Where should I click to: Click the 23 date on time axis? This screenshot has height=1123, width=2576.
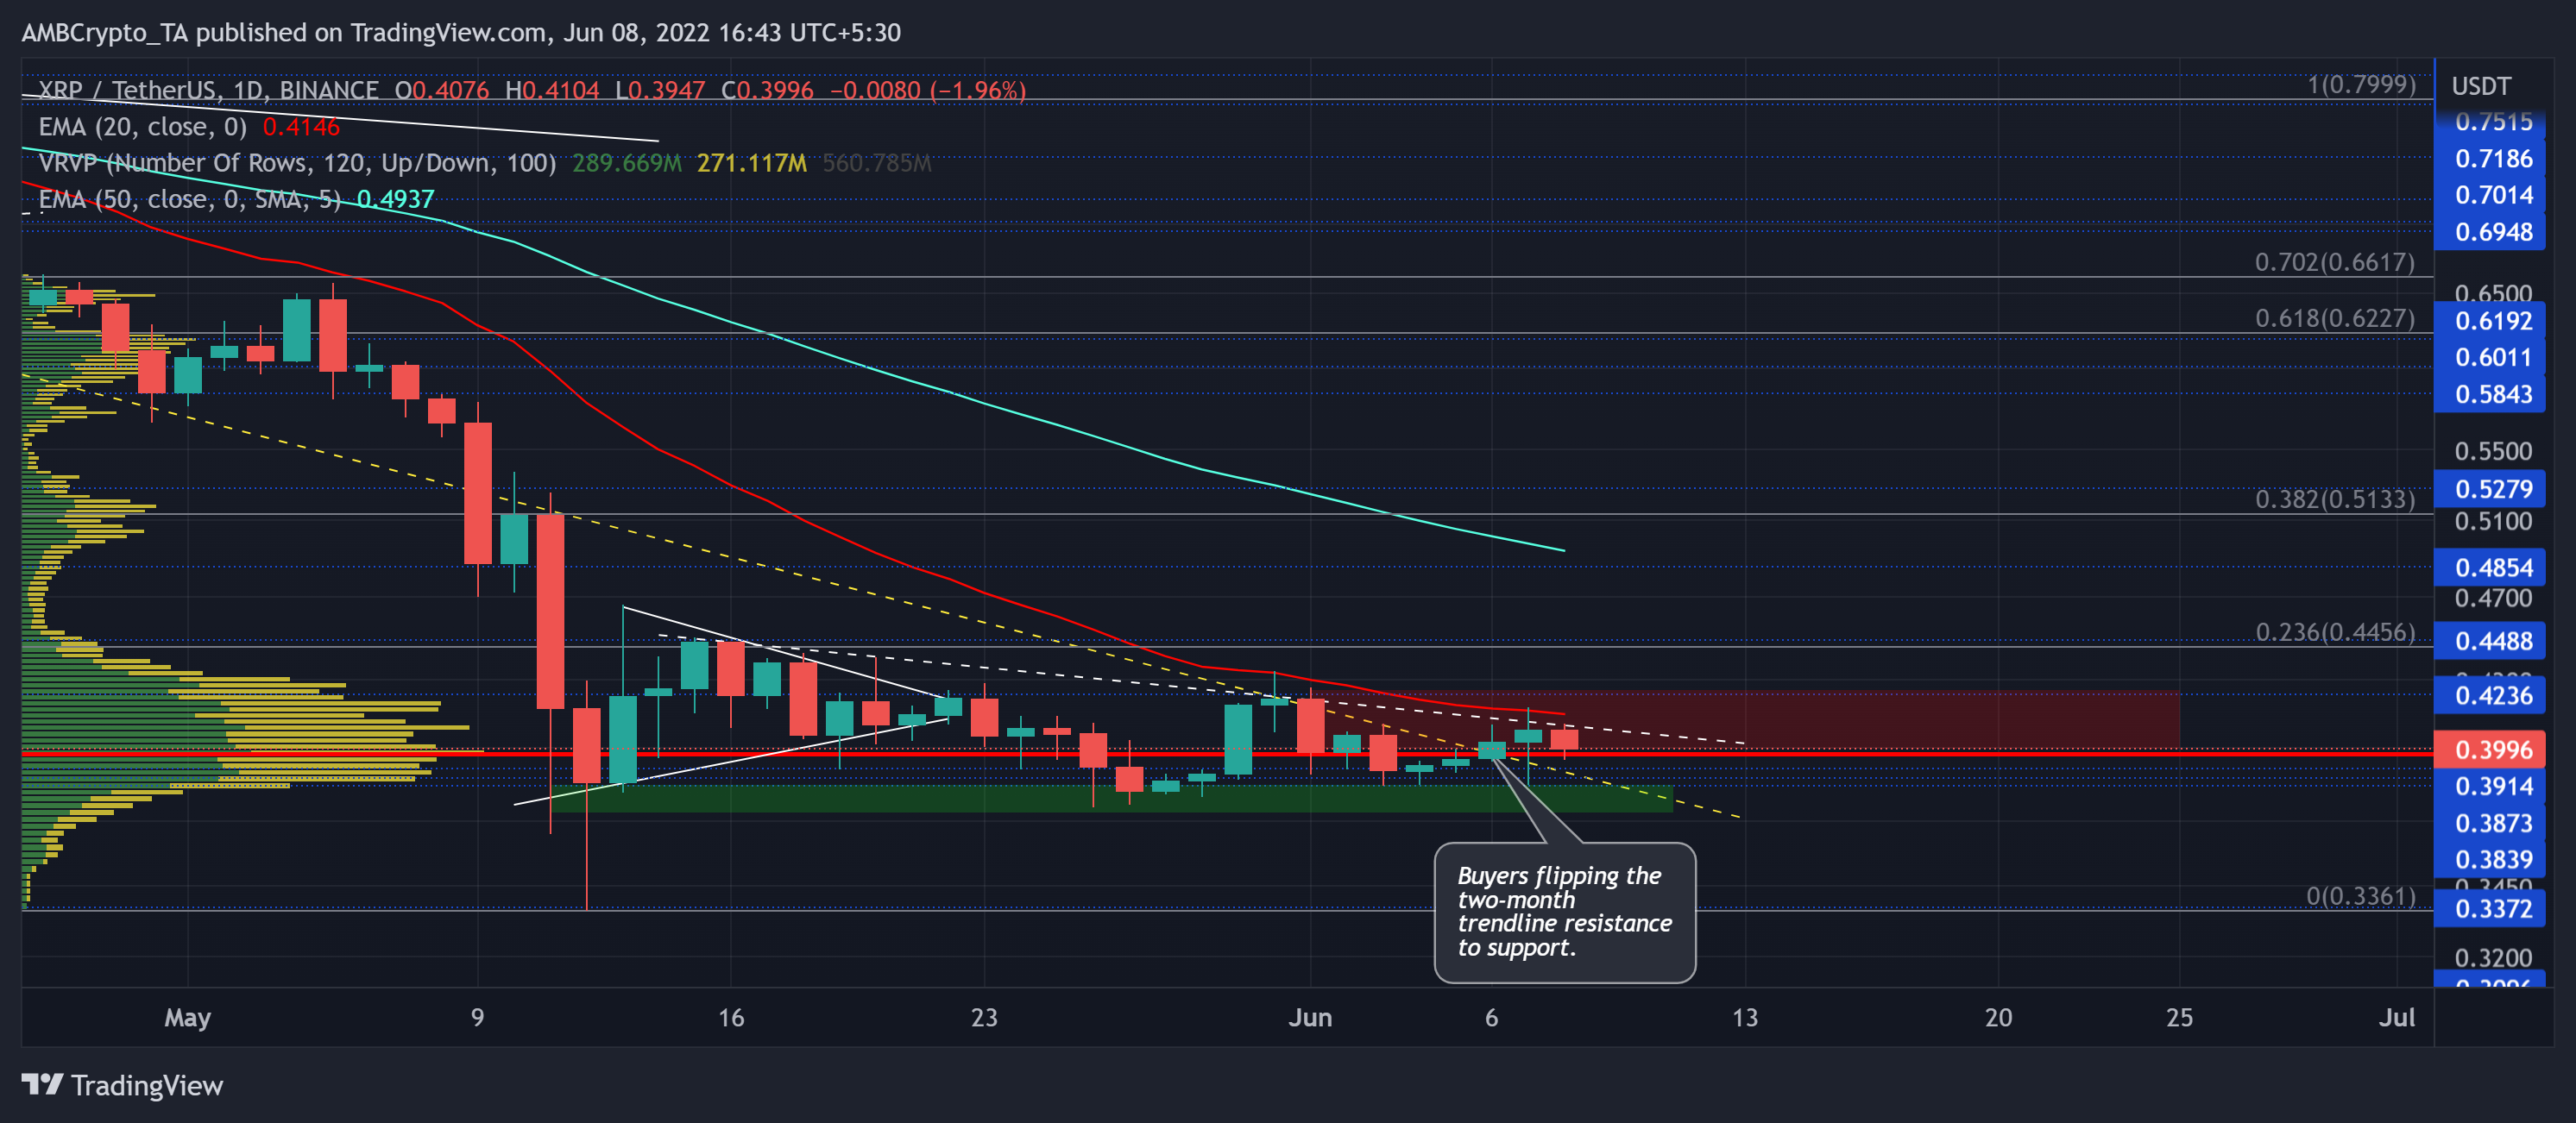point(984,1018)
